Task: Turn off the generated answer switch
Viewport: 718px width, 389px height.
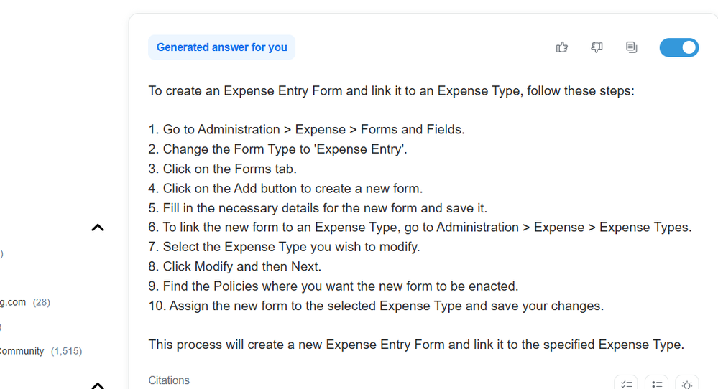Action: 679,47
